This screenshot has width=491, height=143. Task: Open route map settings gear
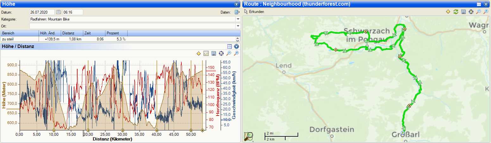471,12
